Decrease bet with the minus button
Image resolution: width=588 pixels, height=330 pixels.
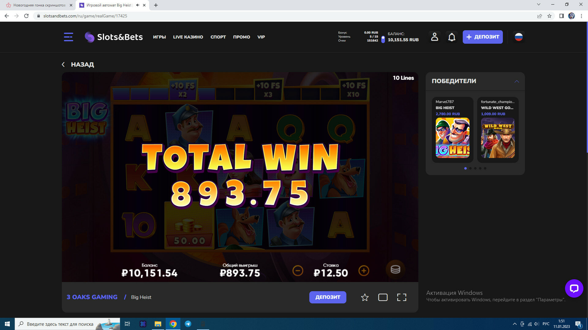click(x=298, y=271)
